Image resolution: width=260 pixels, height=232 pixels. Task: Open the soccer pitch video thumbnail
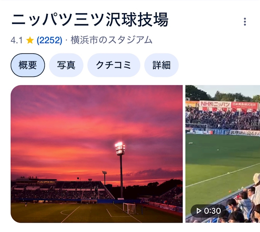(223, 154)
